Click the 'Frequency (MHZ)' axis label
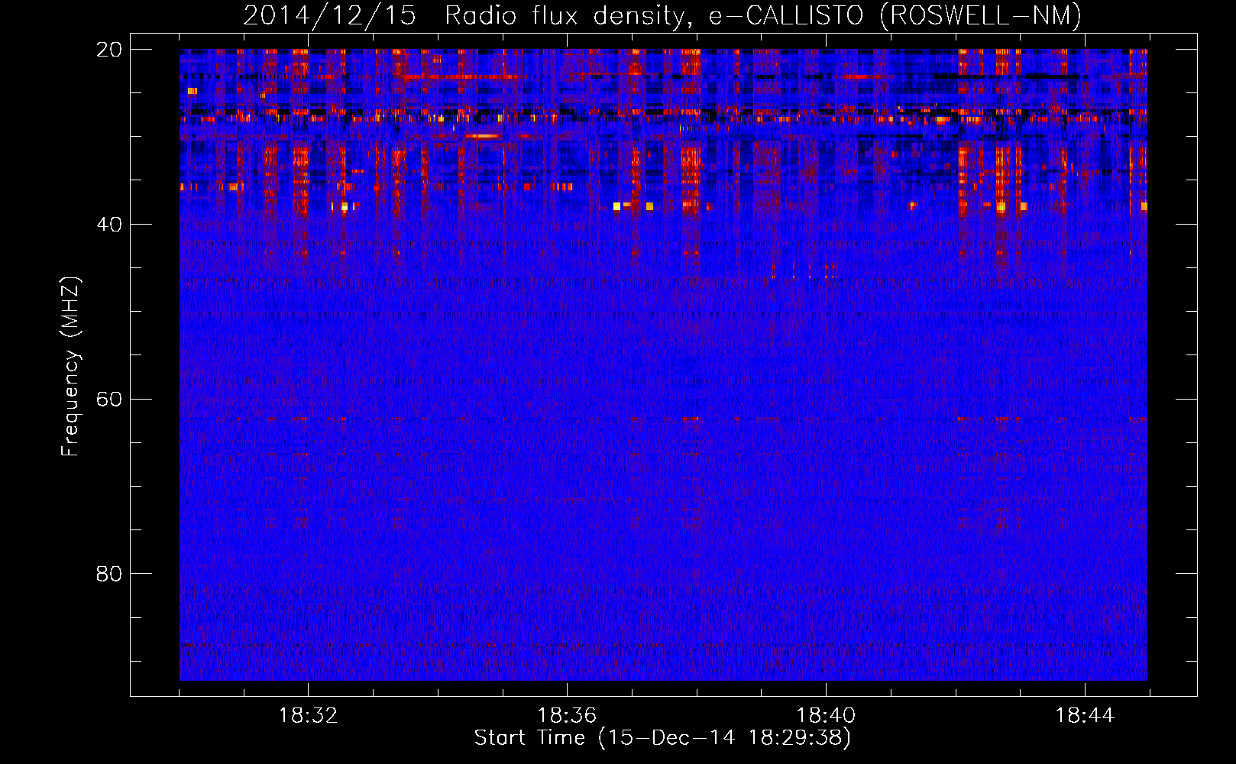Image resolution: width=1236 pixels, height=764 pixels. pos(70,367)
